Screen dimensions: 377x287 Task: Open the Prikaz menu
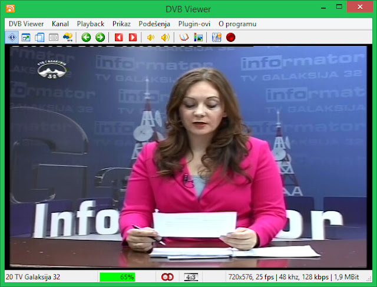(121, 24)
